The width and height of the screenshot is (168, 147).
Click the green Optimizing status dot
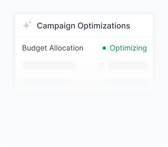[x=104, y=48]
